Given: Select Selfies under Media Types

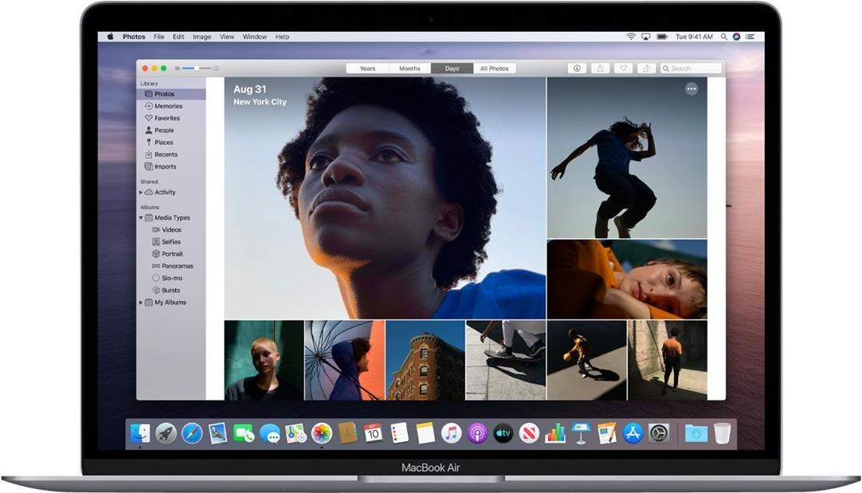Looking at the screenshot, I should coord(170,242).
